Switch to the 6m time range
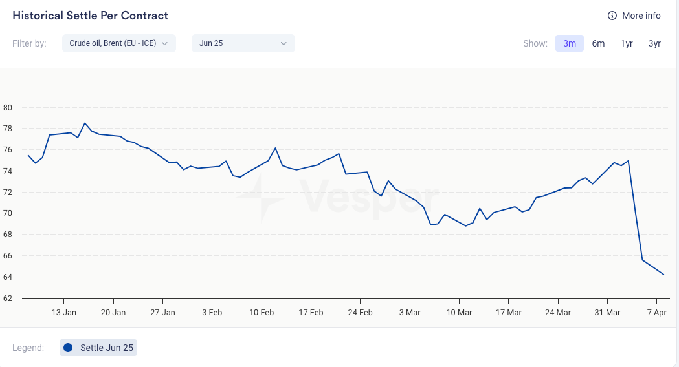This screenshot has width=679, height=367. 598,43
